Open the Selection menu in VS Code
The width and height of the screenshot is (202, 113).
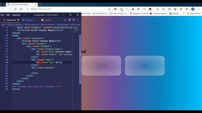[x=16, y=15]
